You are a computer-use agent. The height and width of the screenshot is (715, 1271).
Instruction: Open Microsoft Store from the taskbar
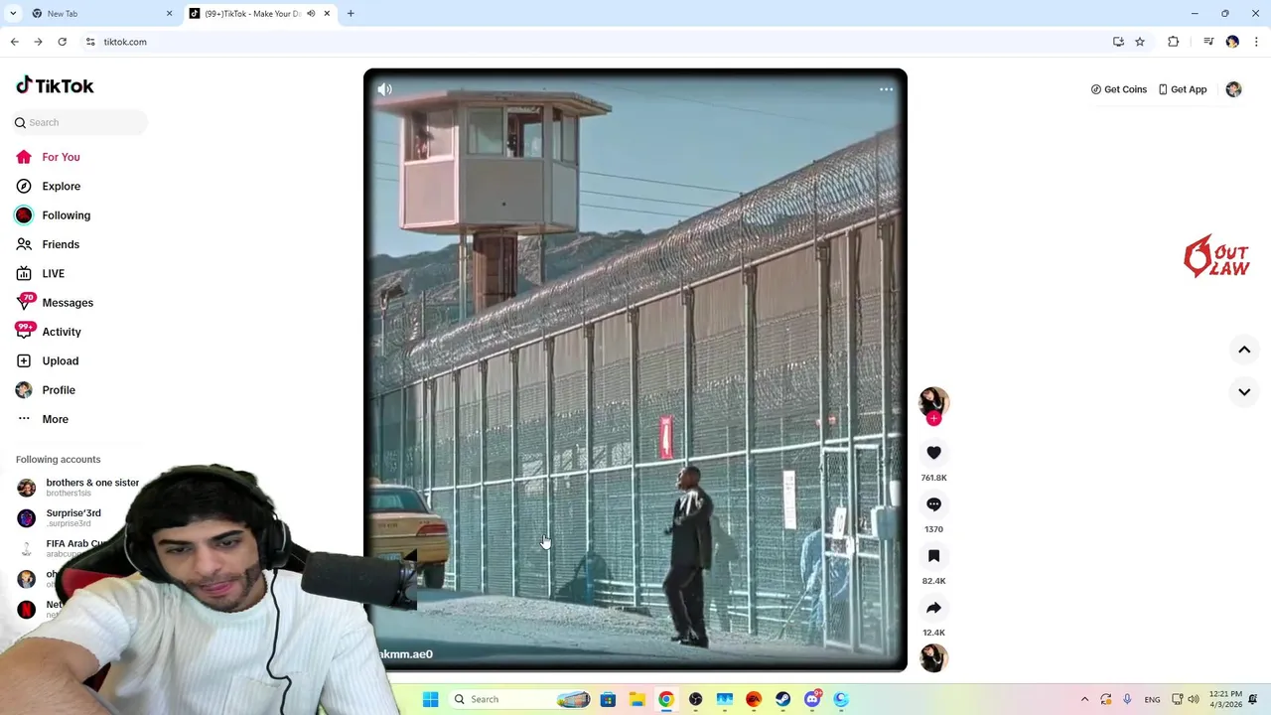click(x=608, y=699)
